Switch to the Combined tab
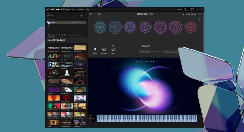The width and height of the screenshot is (244, 132). (x=60, y=35)
